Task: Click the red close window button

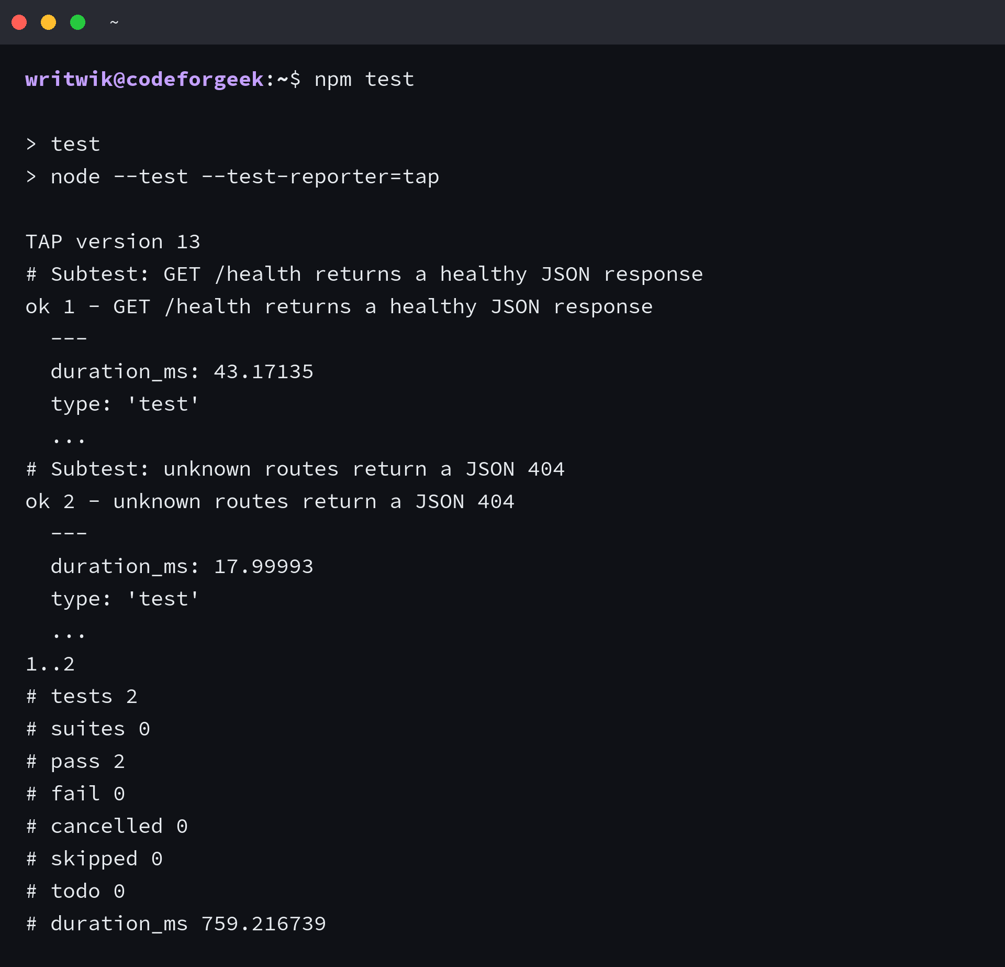Action: [19, 23]
